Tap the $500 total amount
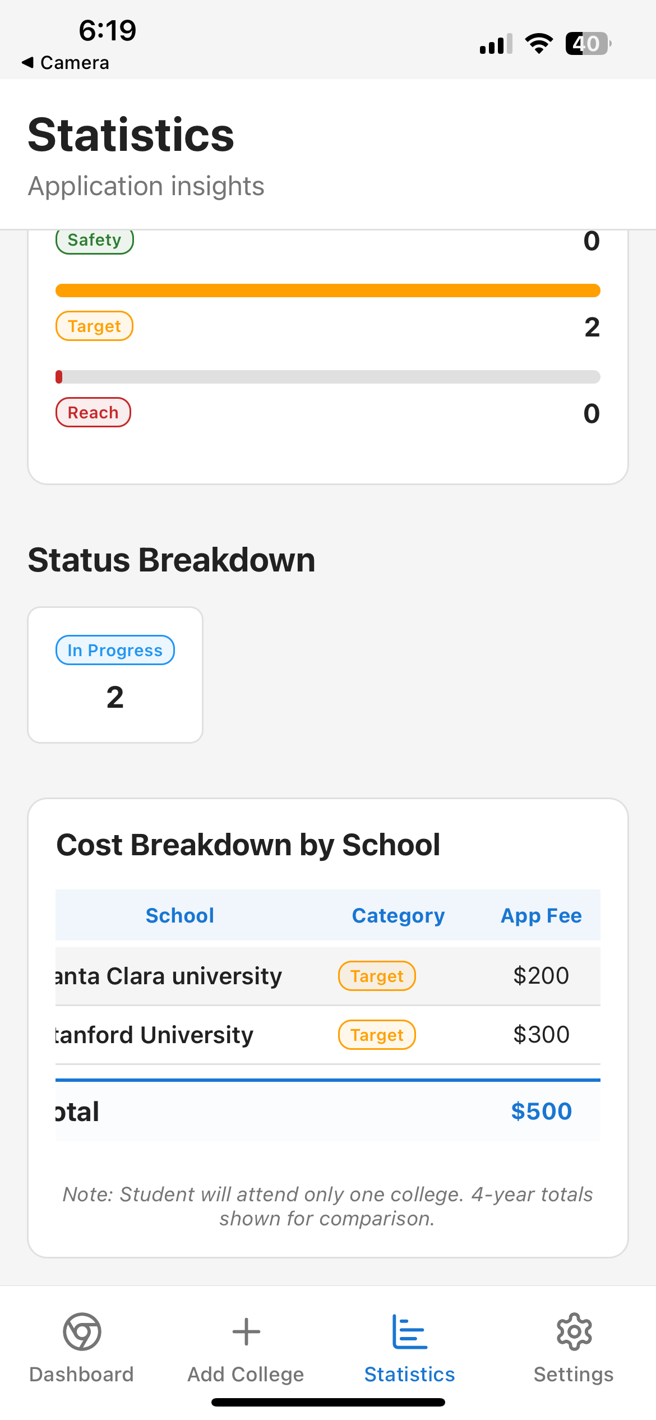This screenshot has height=1420, width=656. coord(541,1112)
